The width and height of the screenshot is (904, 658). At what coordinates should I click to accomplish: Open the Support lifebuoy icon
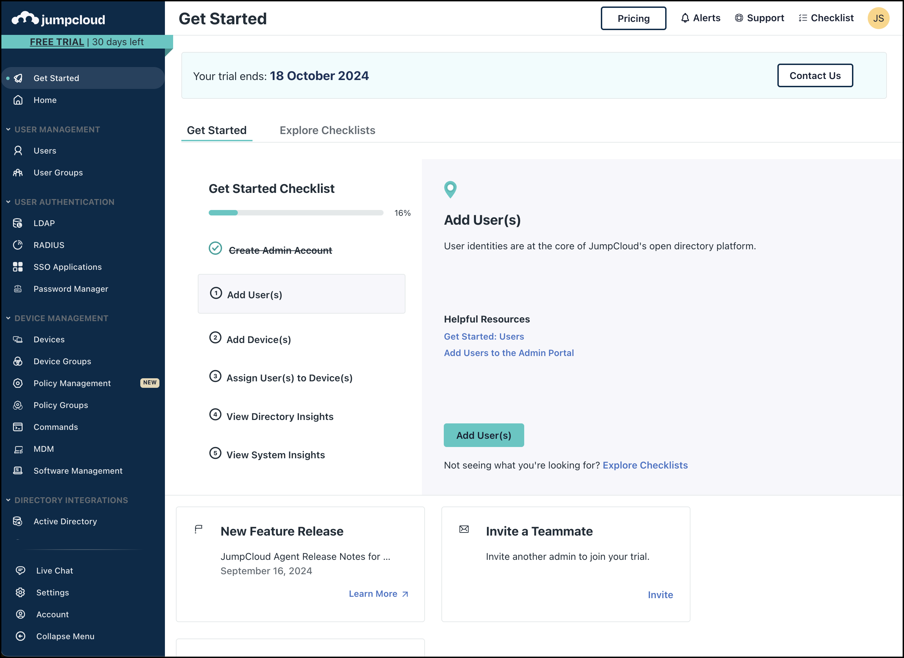pos(739,18)
